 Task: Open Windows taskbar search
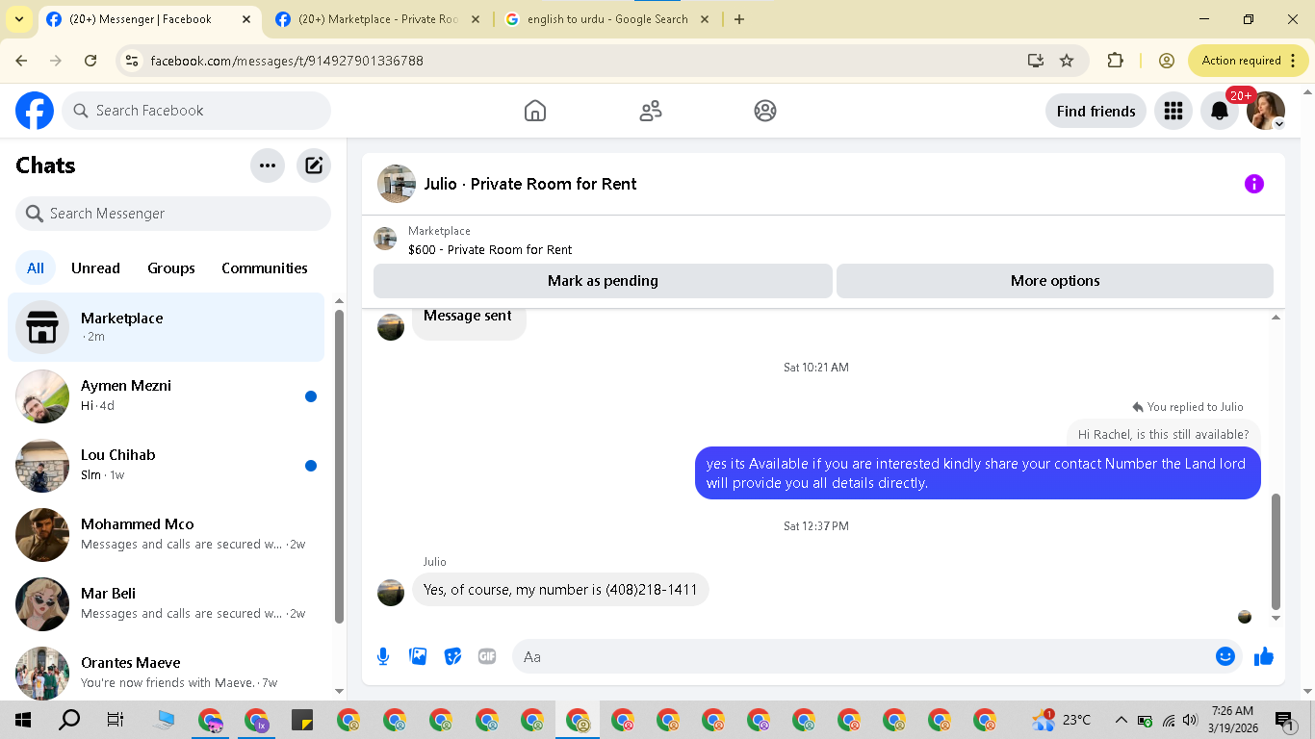click(x=69, y=720)
